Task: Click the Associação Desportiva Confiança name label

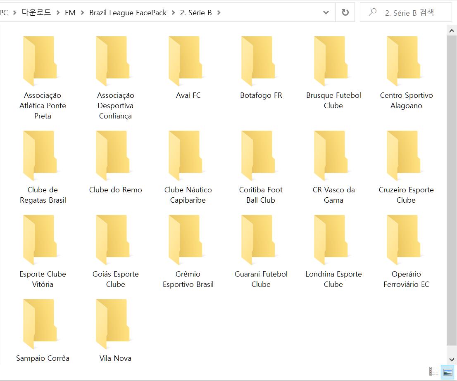Action: 115,106
